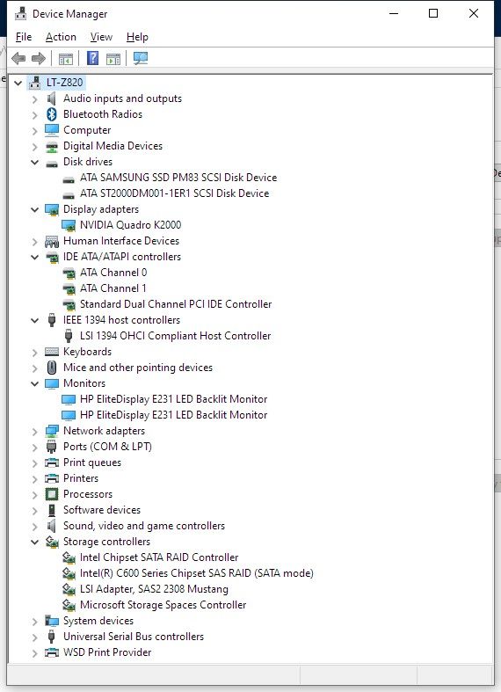Click the LSI 1394 OHCI controller icon

[69, 336]
